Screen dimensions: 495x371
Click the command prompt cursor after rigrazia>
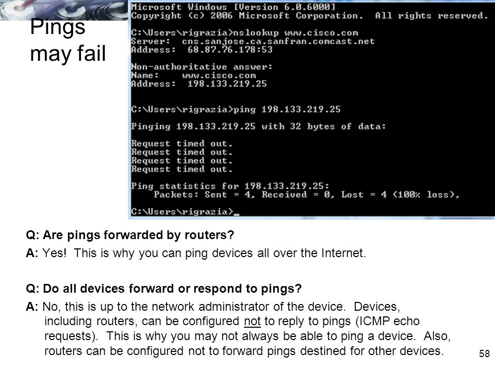[x=237, y=214]
